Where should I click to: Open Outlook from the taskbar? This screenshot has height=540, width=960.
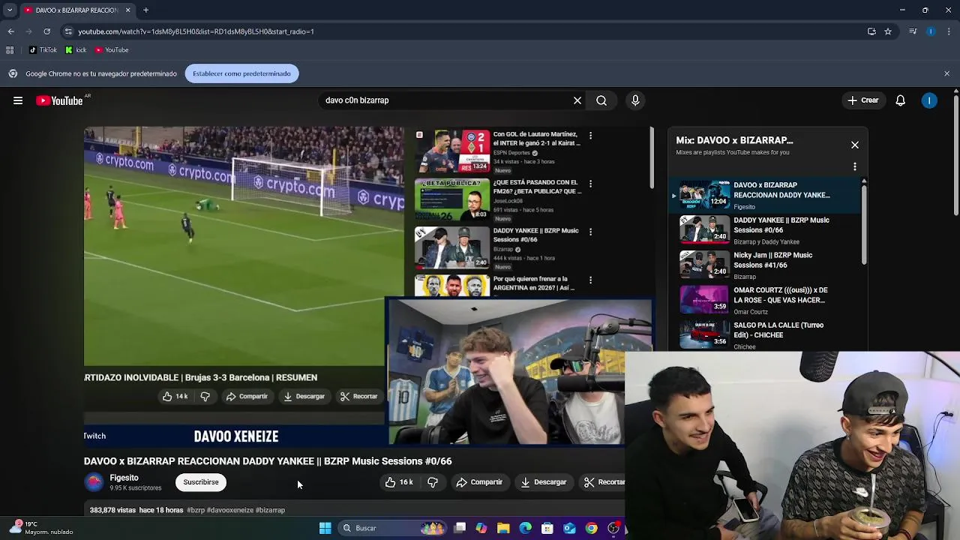point(569,528)
